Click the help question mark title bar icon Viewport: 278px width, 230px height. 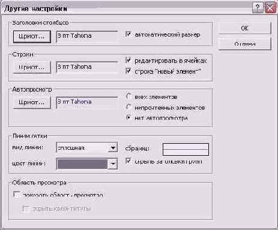[258, 8]
